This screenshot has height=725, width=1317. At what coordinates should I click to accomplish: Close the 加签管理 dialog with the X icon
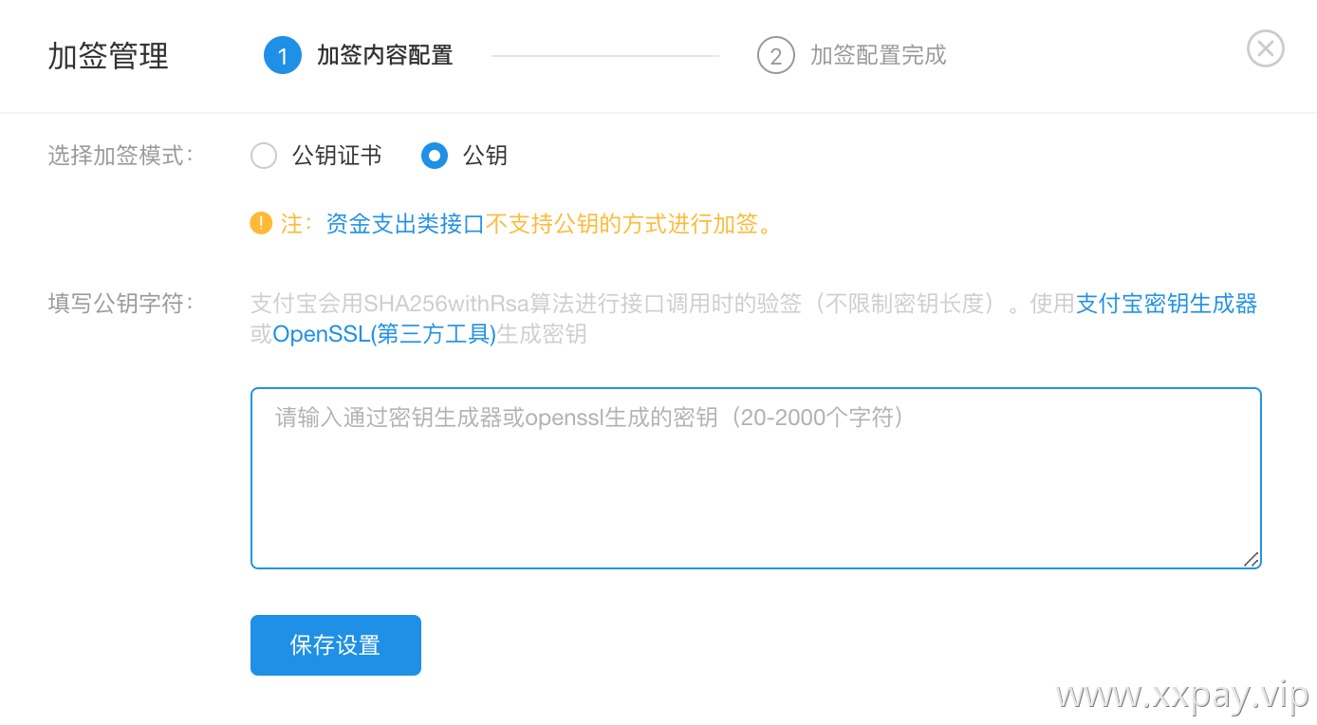click(1265, 48)
